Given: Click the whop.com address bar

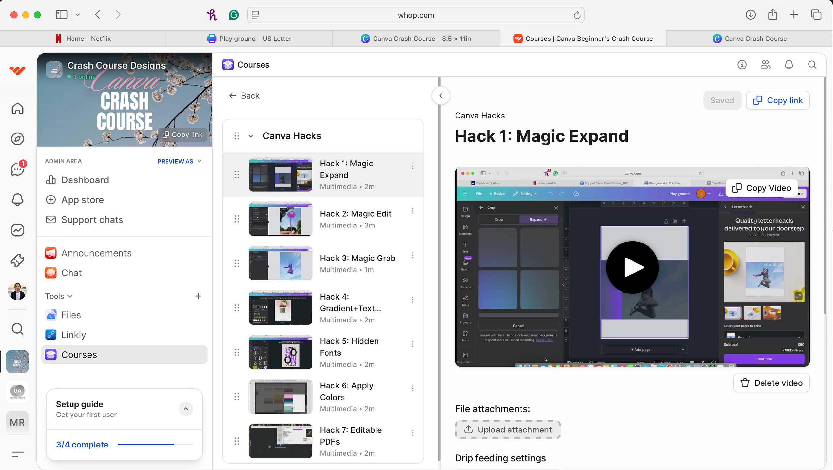Looking at the screenshot, I should (416, 15).
